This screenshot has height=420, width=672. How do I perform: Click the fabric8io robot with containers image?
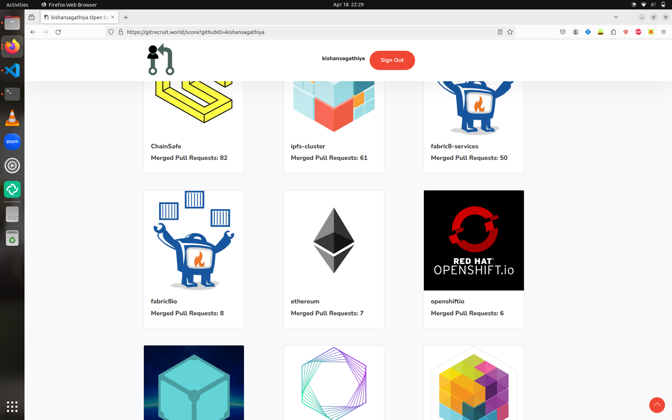[x=194, y=240]
